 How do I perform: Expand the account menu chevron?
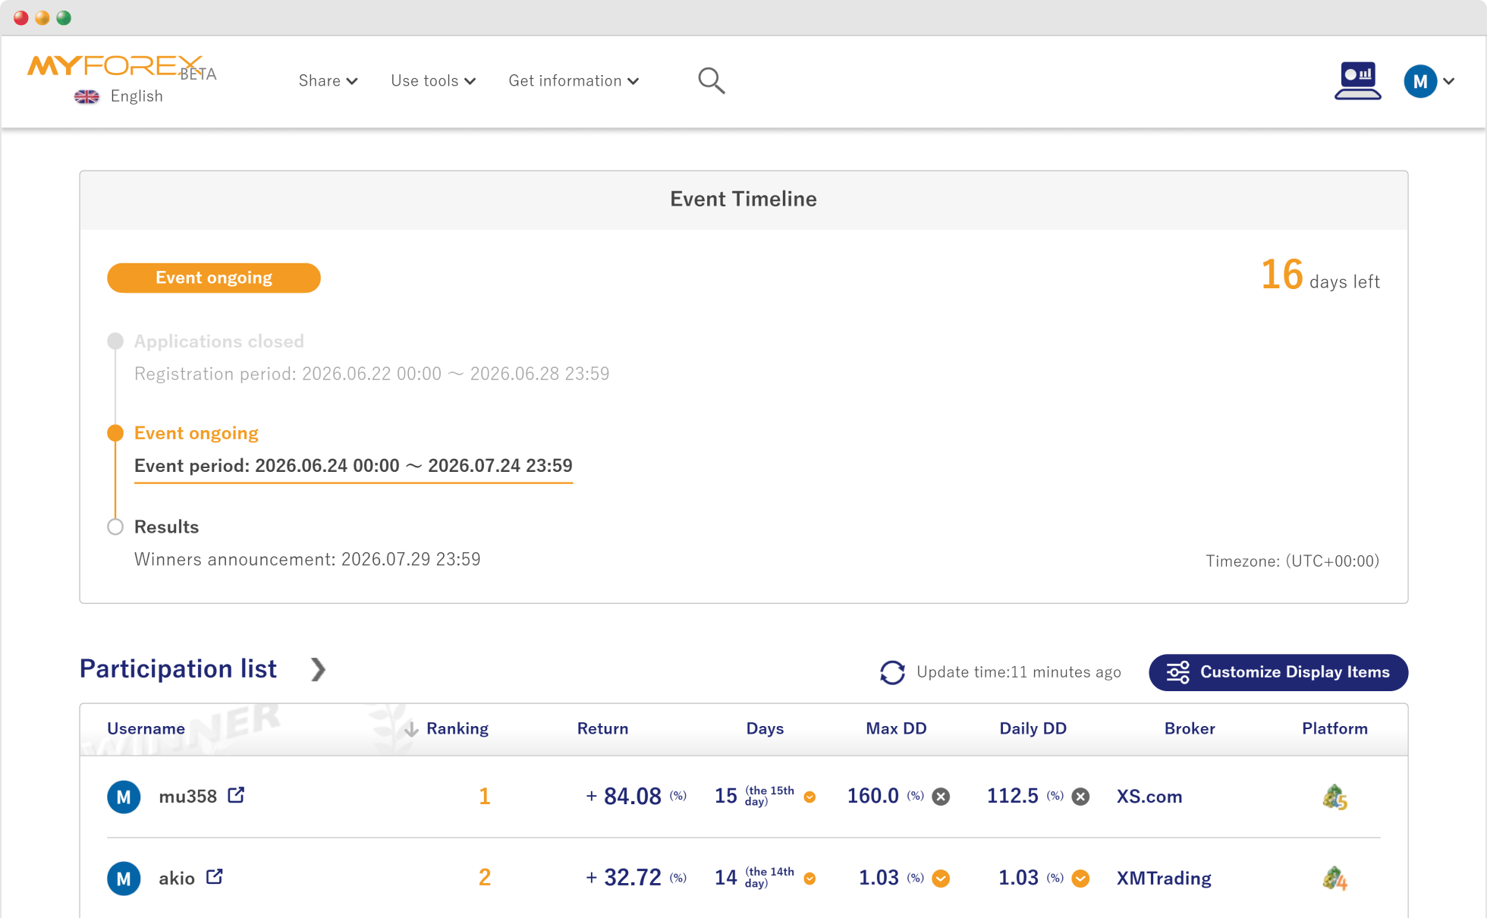click(1448, 81)
